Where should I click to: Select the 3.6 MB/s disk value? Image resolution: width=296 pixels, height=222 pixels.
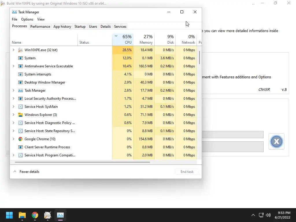click(165, 58)
